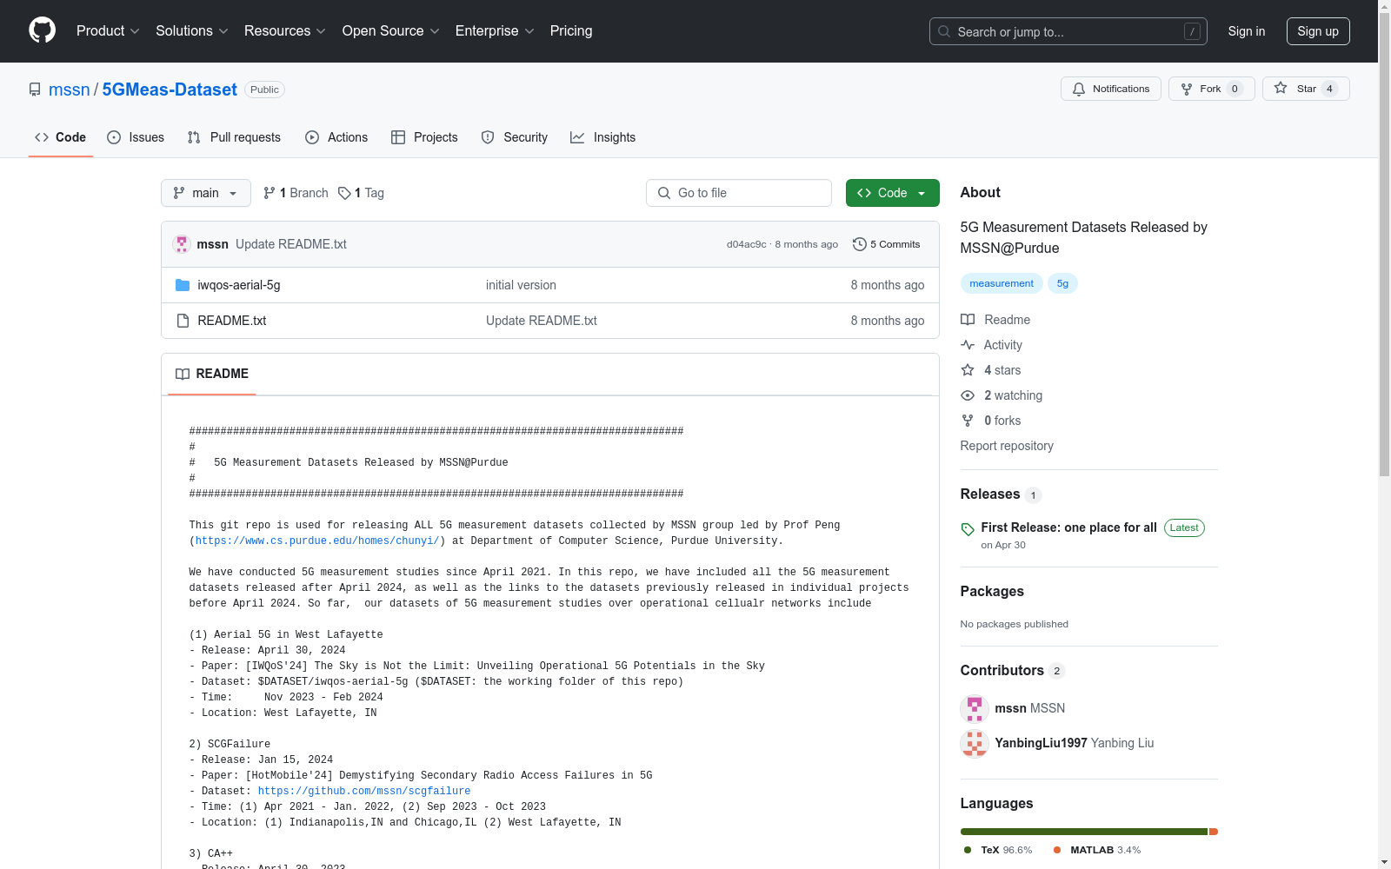The image size is (1391, 869).
Task: Click the Report repository link
Action: tap(1007, 446)
